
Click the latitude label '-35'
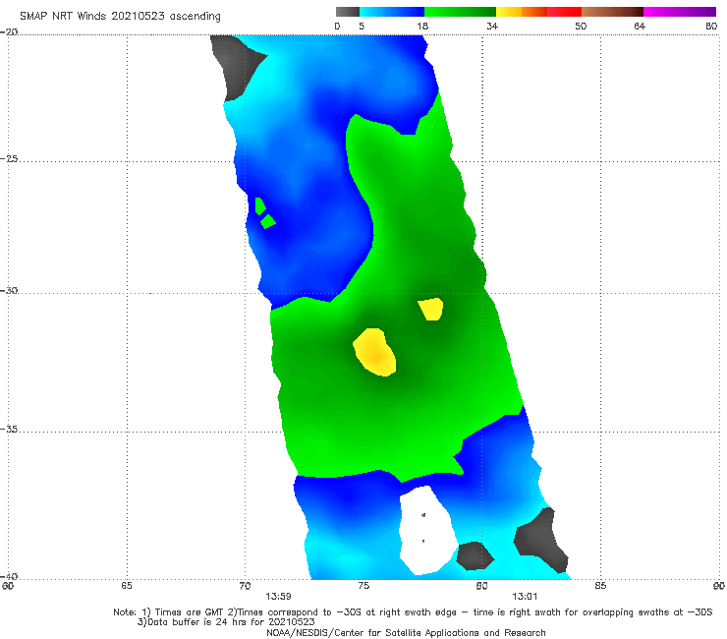(9, 429)
